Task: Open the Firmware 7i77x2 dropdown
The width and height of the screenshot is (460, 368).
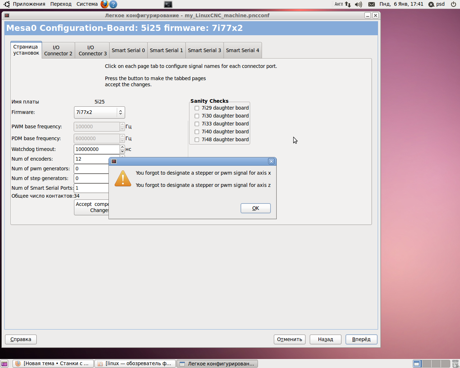Action: point(100,112)
